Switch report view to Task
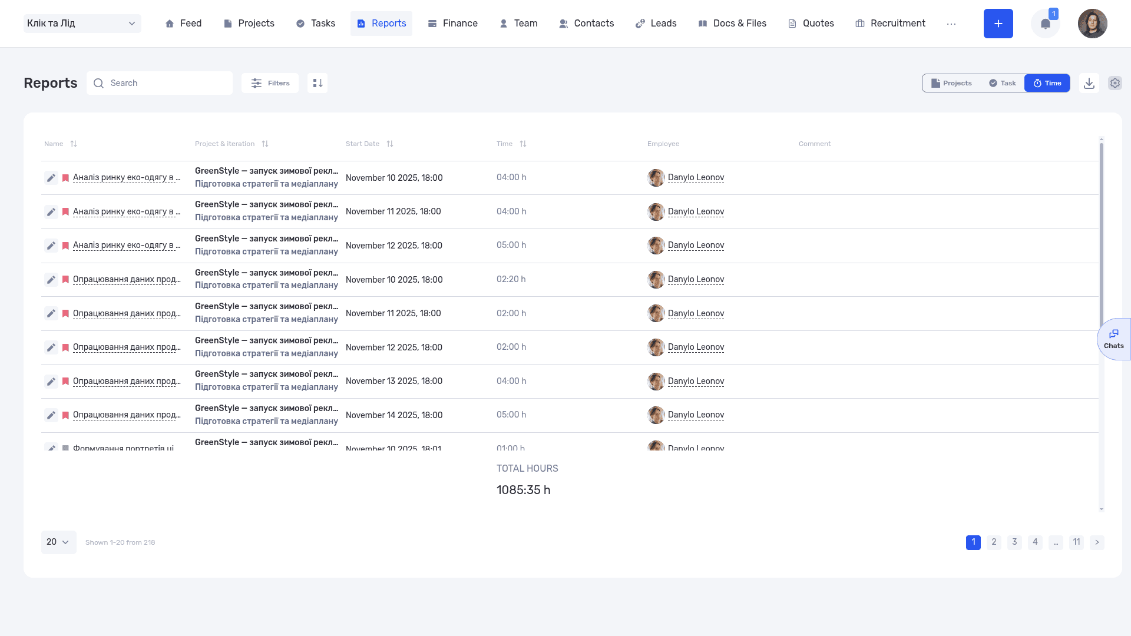The image size is (1131, 636). pos(1002,83)
